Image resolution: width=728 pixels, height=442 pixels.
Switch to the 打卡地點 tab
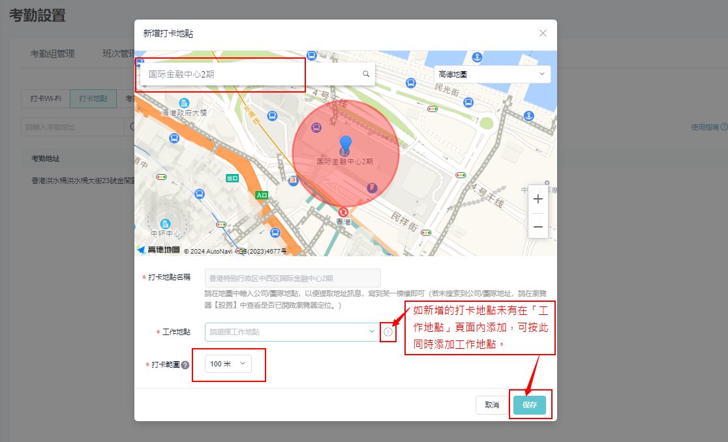(x=93, y=98)
